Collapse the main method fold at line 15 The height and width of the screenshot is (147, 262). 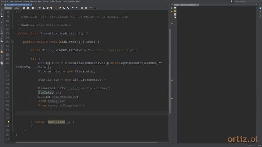pyautogui.click(x=12, y=42)
